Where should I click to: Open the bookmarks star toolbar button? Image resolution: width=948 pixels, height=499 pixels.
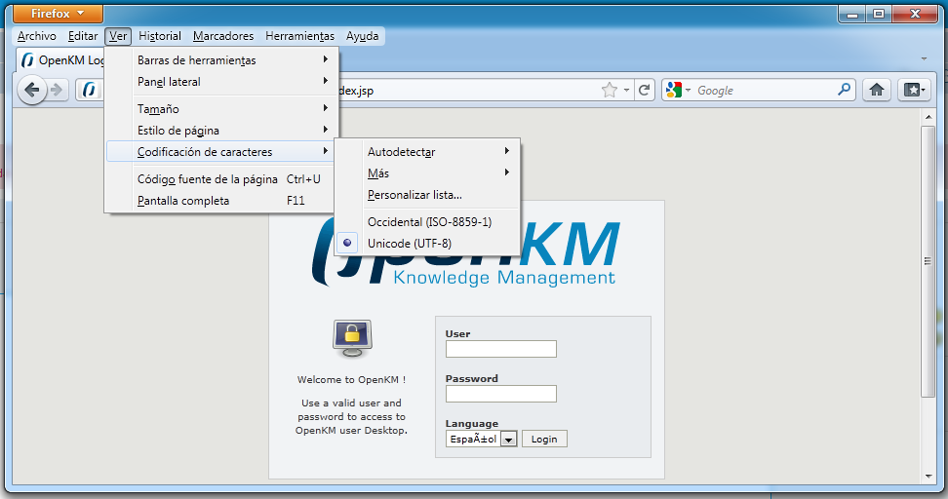[913, 90]
